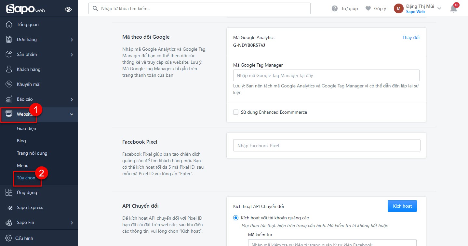The width and height of the screenshot is (468, 246).
Task: Focus the Facebook Pixel input
Action: click(x=327, y=145)
